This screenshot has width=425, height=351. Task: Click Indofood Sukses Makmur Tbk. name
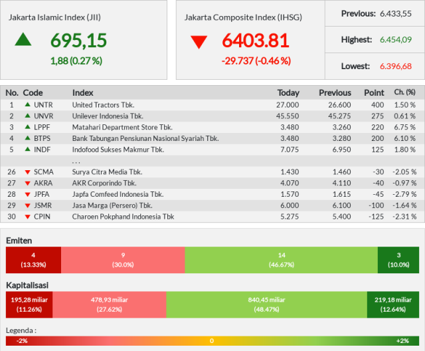coord(118,150)
